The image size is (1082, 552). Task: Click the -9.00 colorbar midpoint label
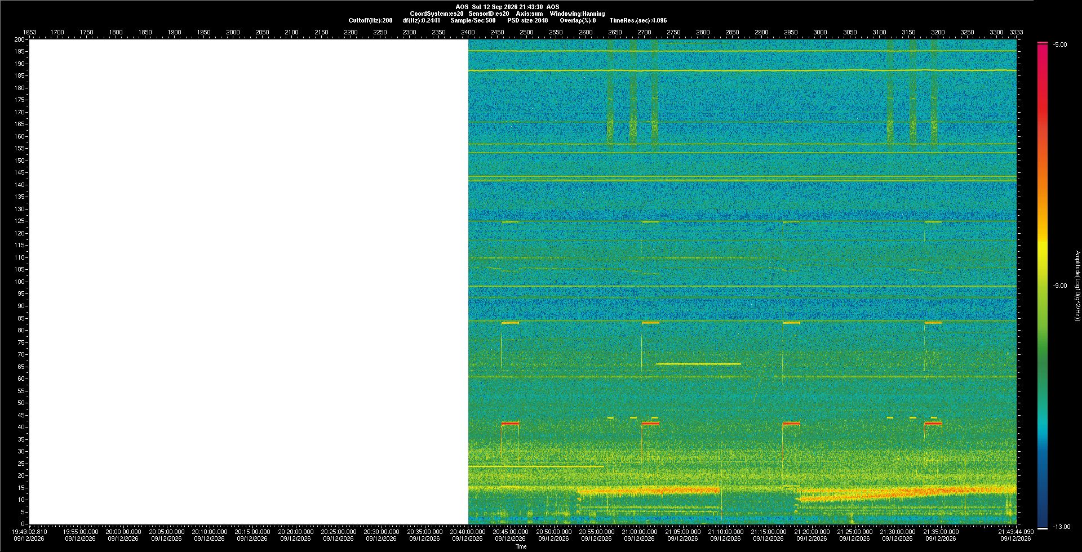click(1060, 286)
